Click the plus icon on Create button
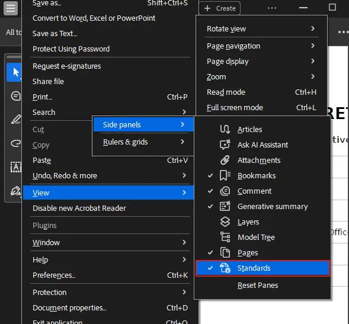 coord(207,8)
